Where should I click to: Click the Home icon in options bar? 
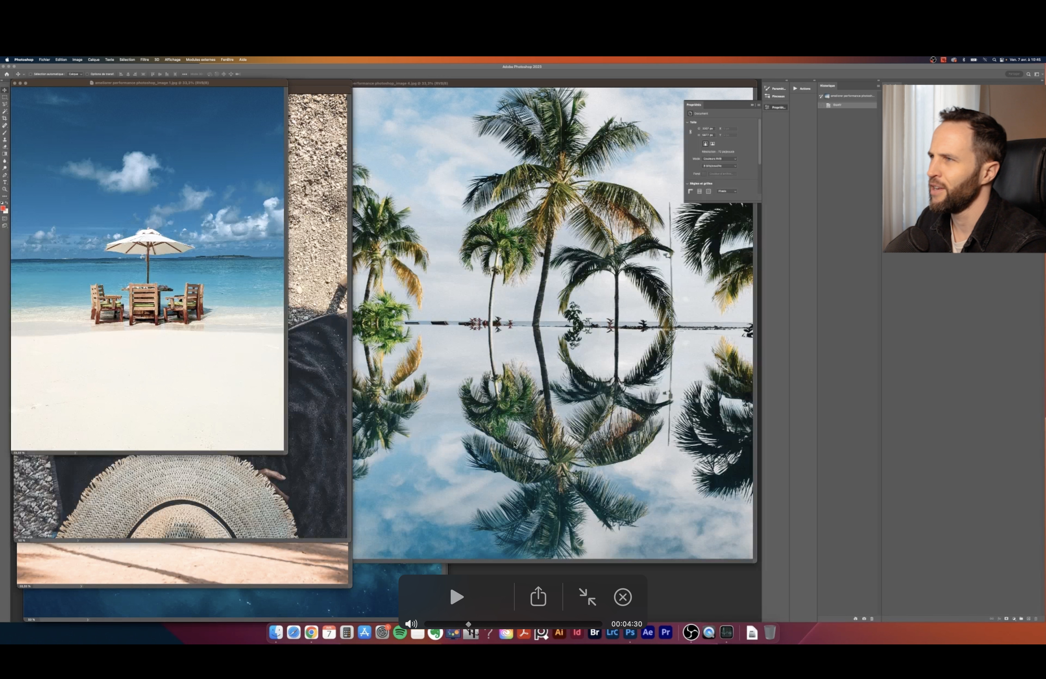coord(7,74)
